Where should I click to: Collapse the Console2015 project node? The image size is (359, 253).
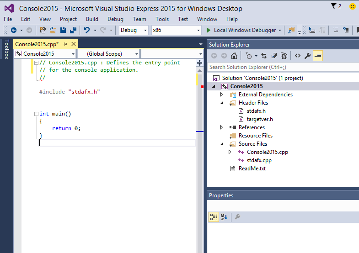click(214, 86)
